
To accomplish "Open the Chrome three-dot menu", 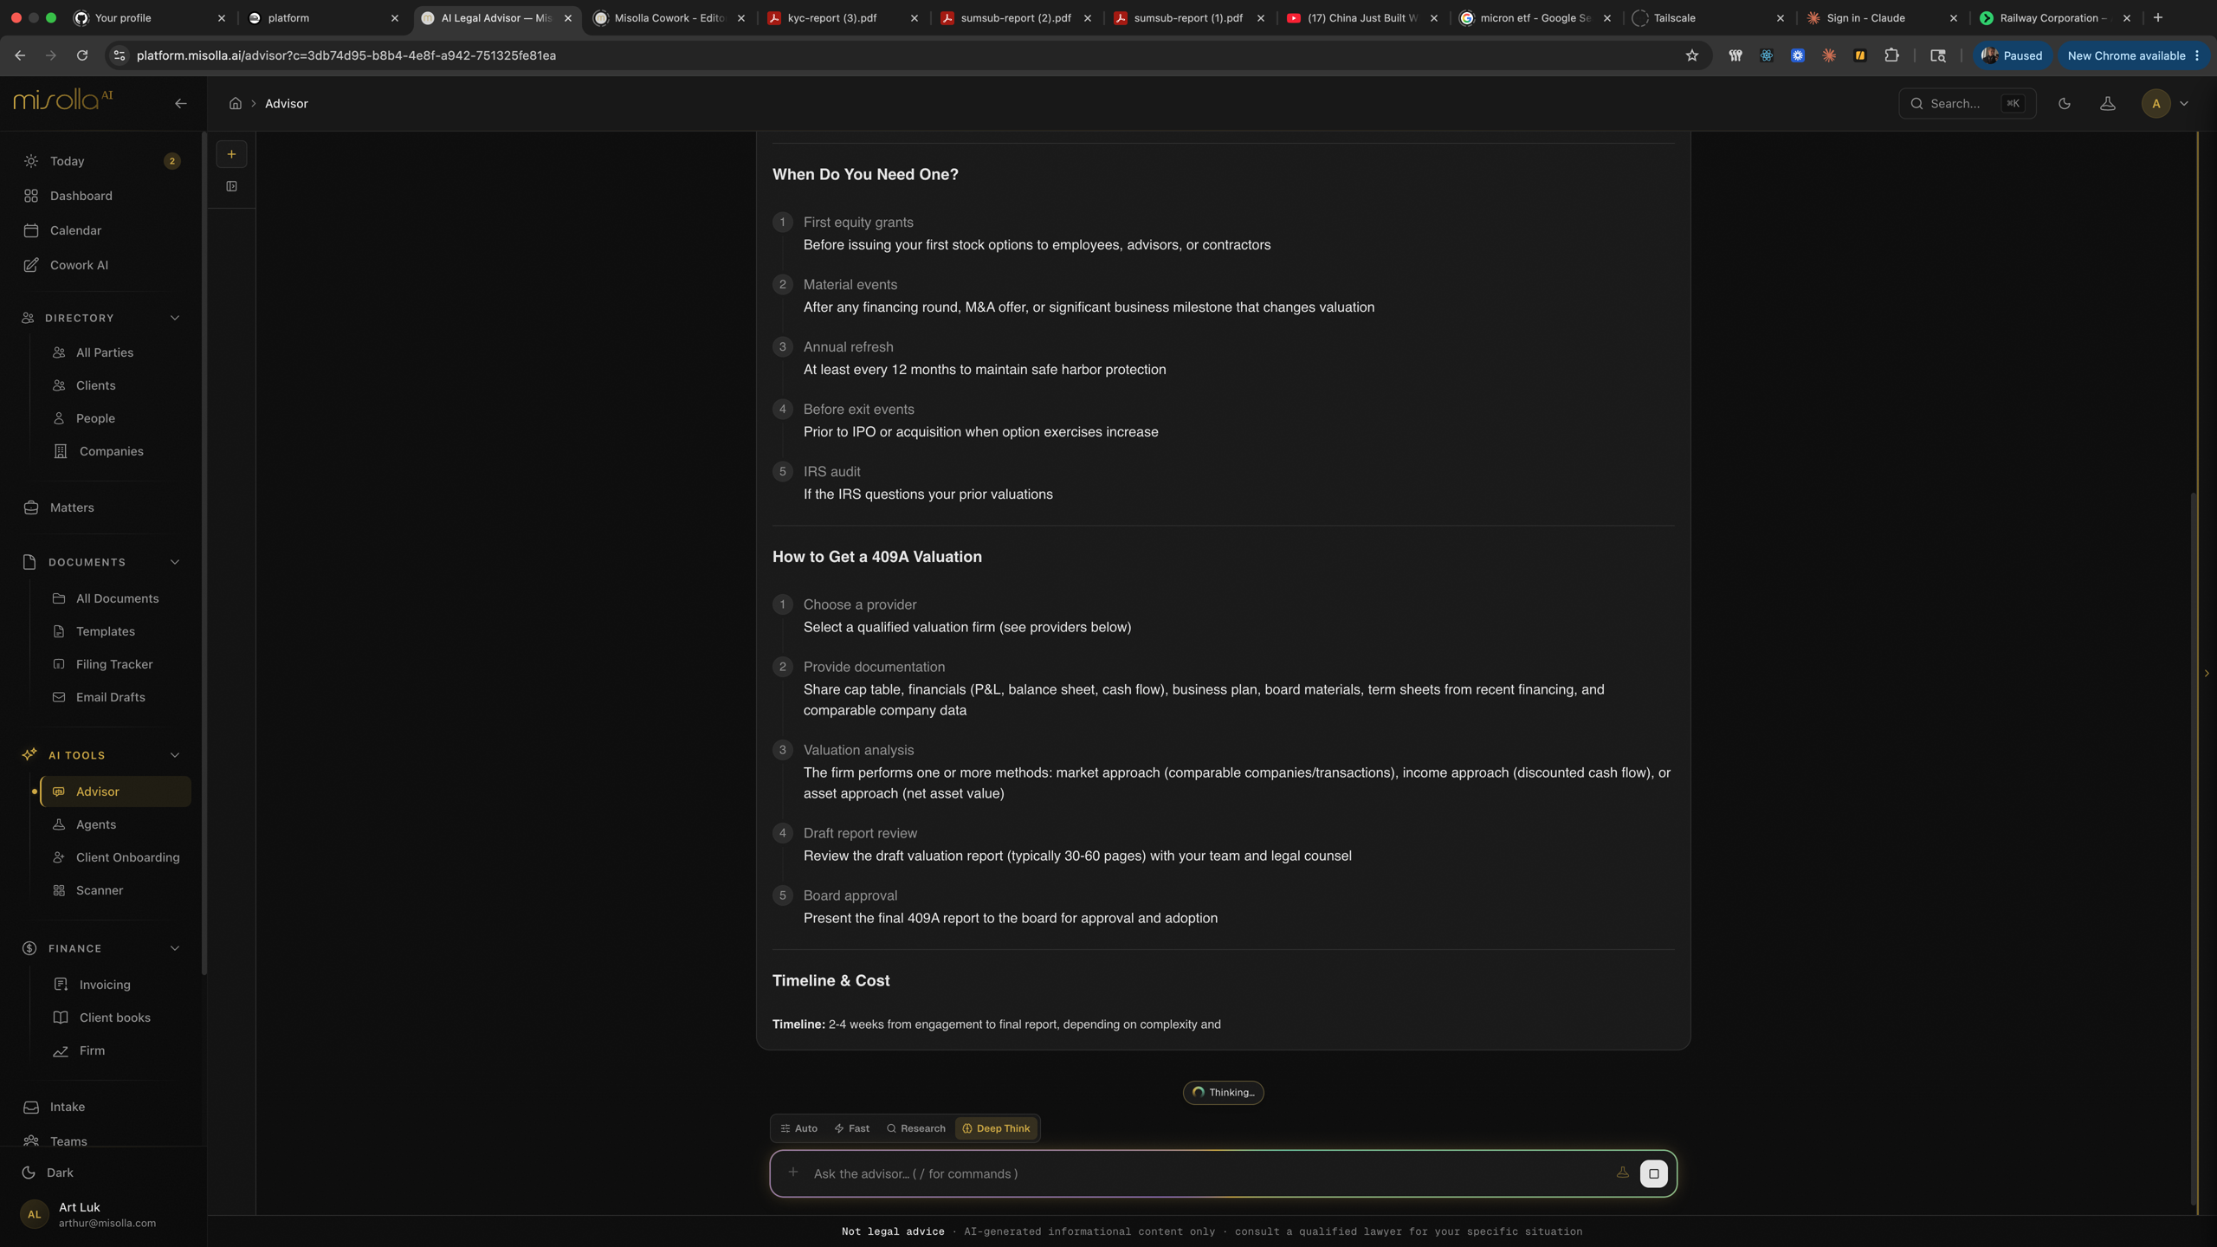I will tap(2197, 55).
